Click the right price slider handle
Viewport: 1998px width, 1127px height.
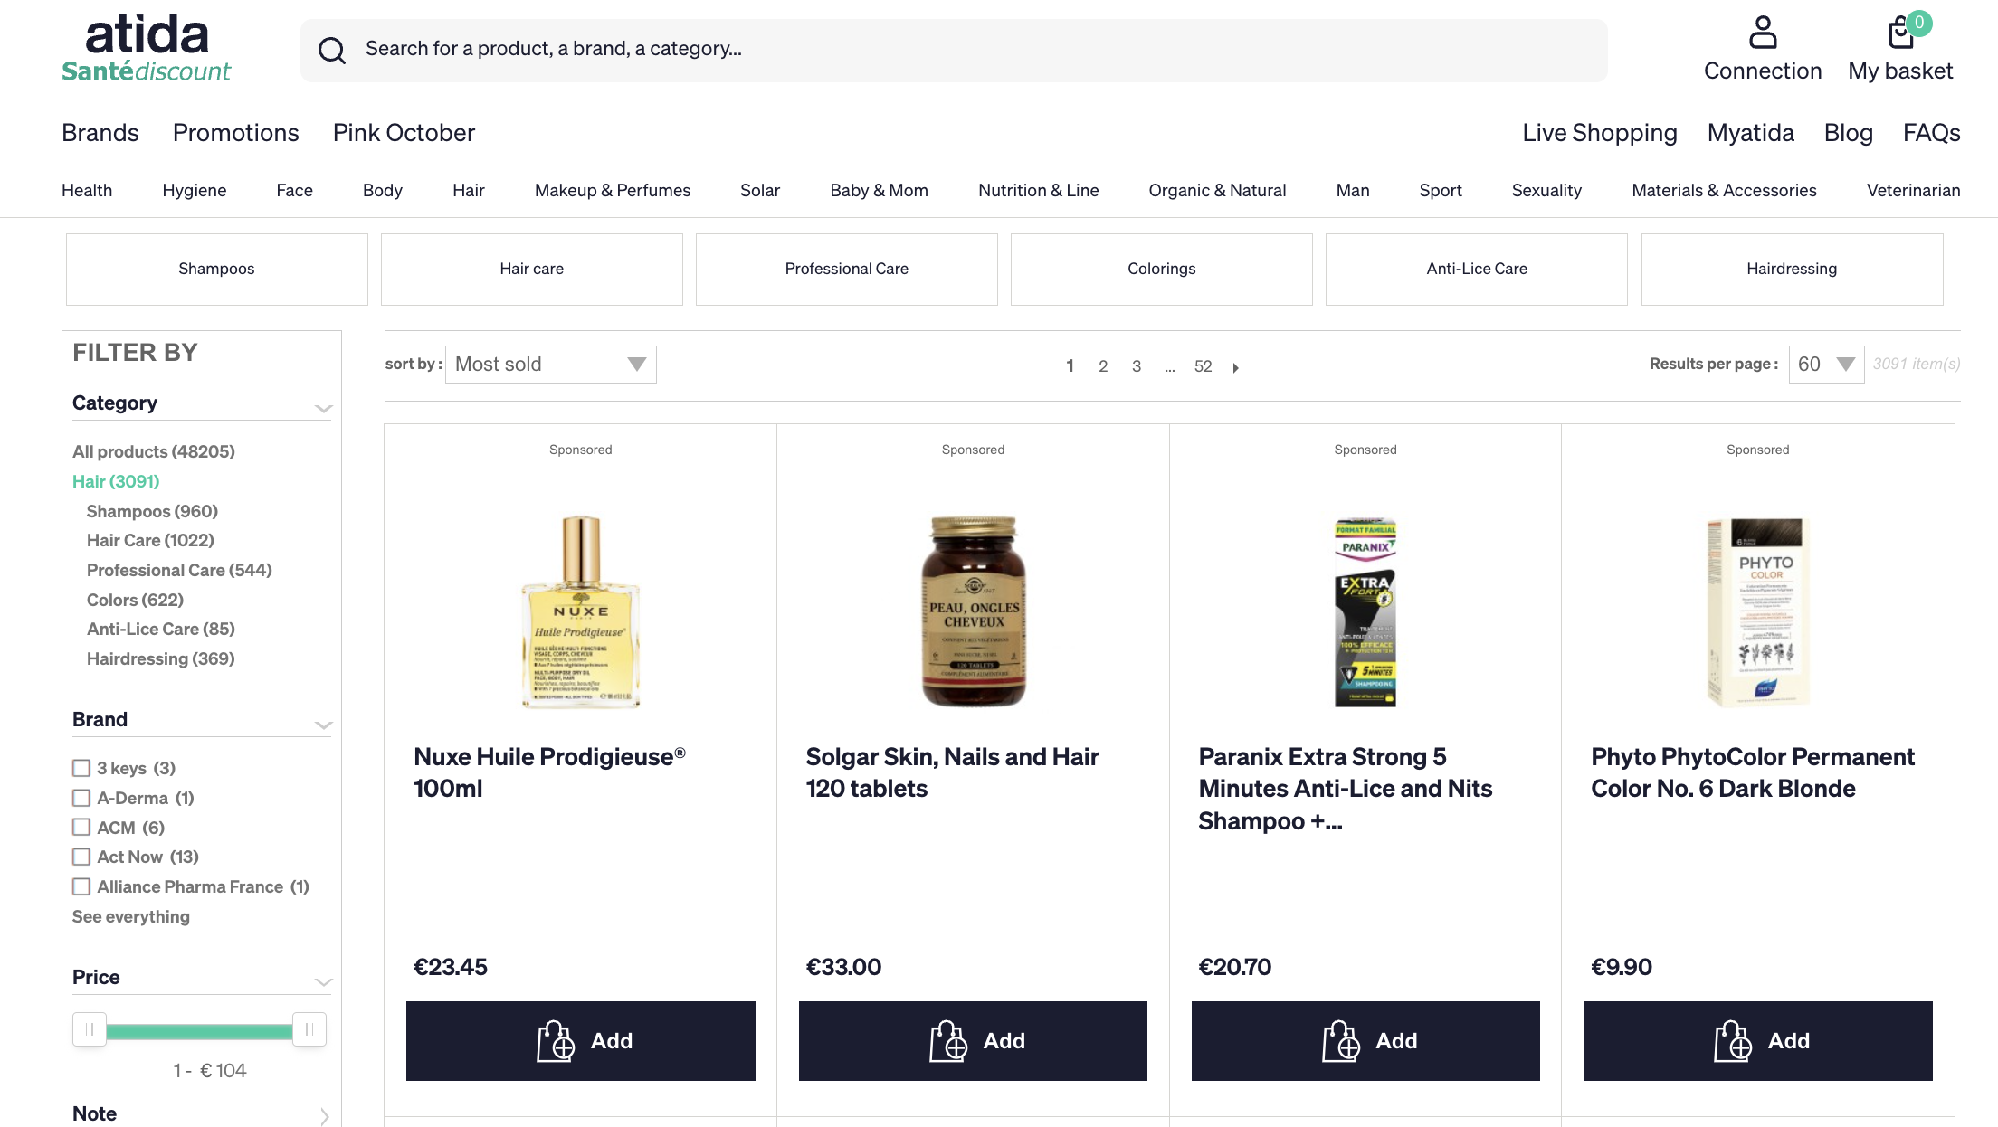[309, 1029]
